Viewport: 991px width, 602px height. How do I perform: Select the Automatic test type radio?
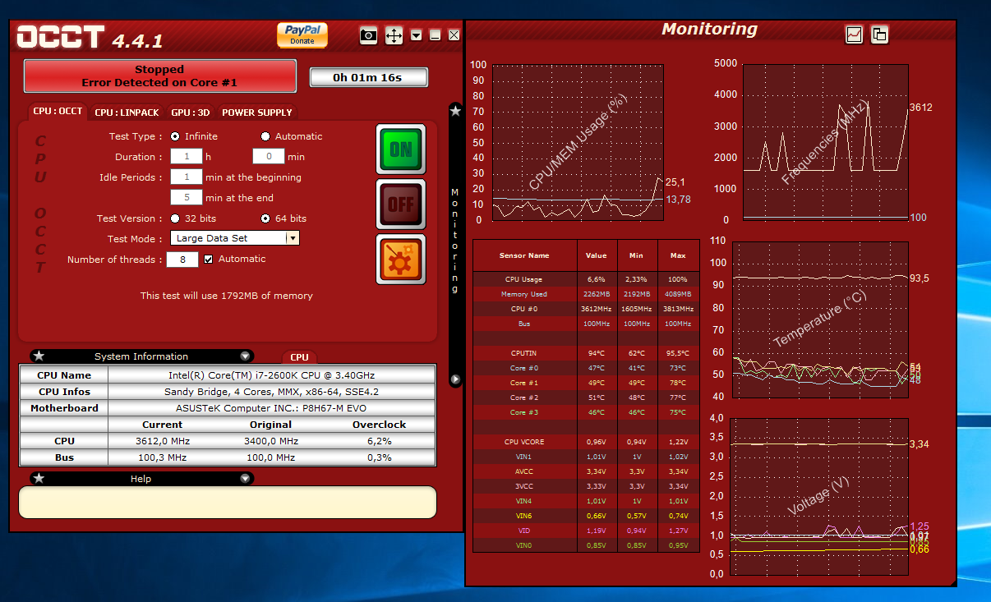click(265, 136)
